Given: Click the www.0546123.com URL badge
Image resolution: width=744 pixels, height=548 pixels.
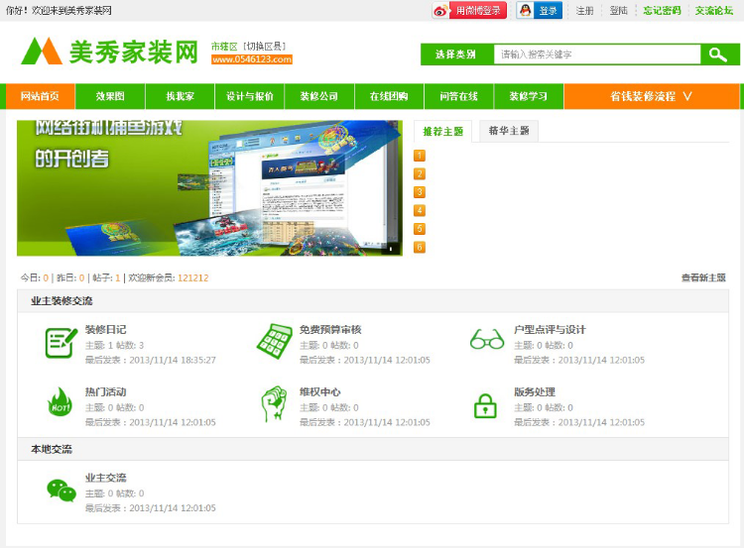Looking at the screenshot, I should (252, 59).
